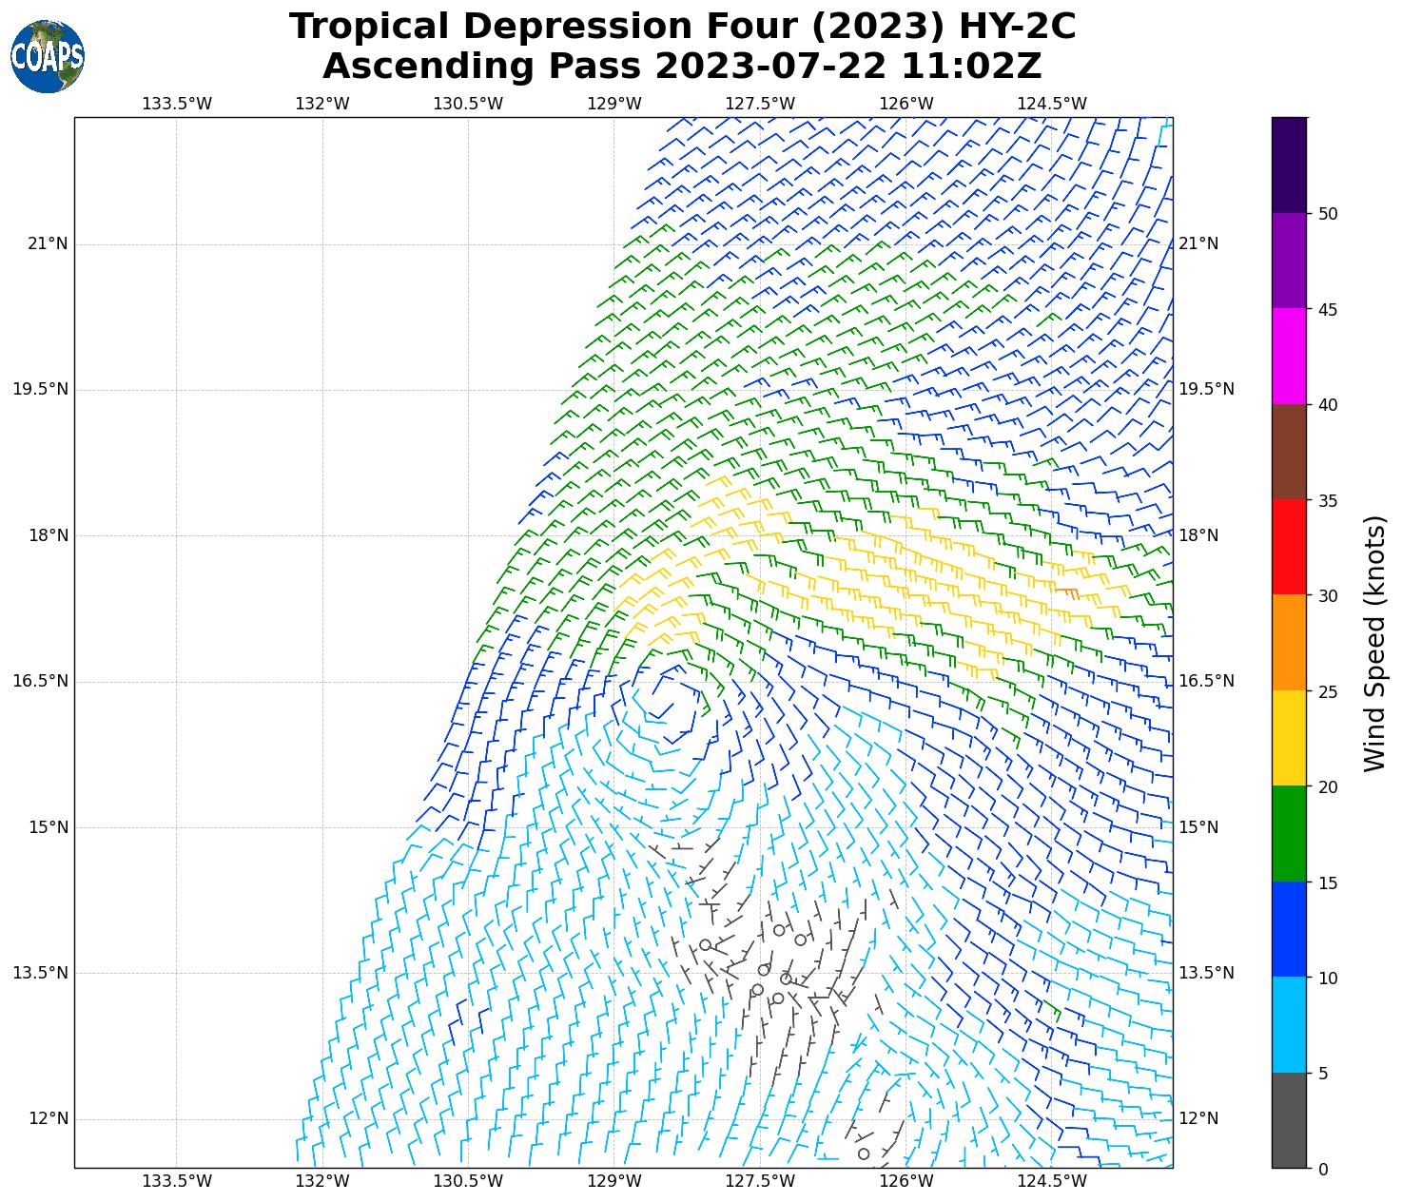
Task: Click the Ascending Pass timestamp subtitle
Action: tap(682, 67)
